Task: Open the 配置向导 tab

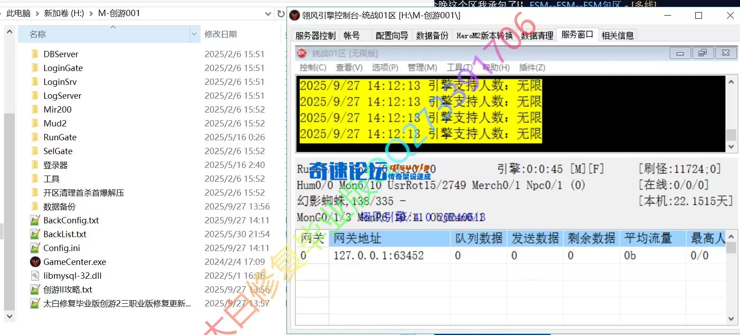Action: pos(392,36)
